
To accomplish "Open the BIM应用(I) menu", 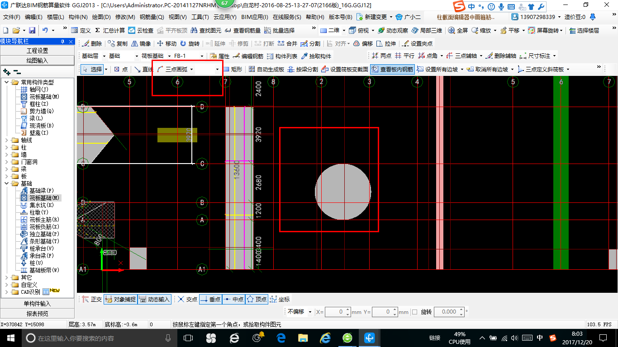I will [255, 17].
